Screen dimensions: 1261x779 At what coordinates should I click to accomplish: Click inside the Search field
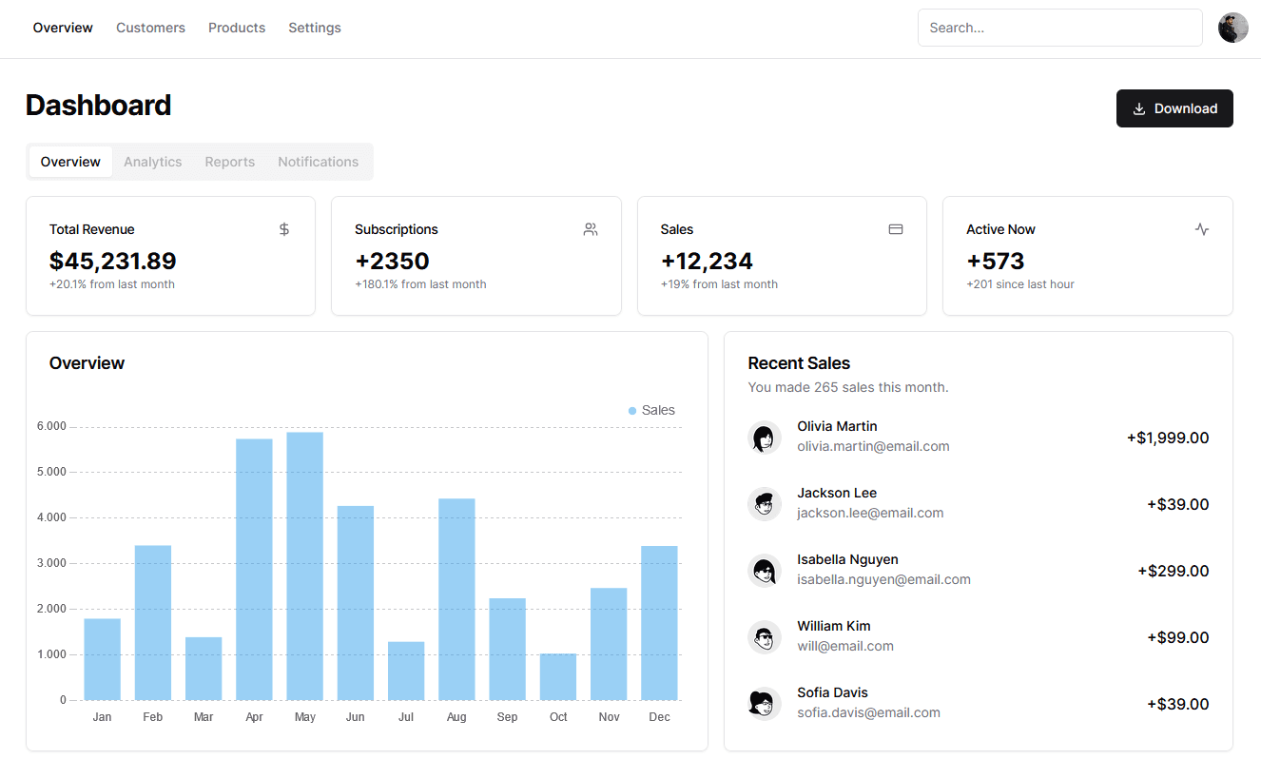(1059, 28)
